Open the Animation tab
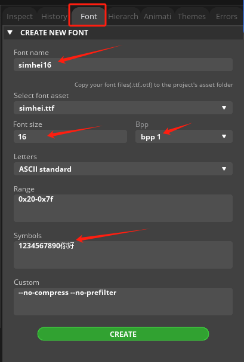244x362 pixels. (x=157, y=16)
